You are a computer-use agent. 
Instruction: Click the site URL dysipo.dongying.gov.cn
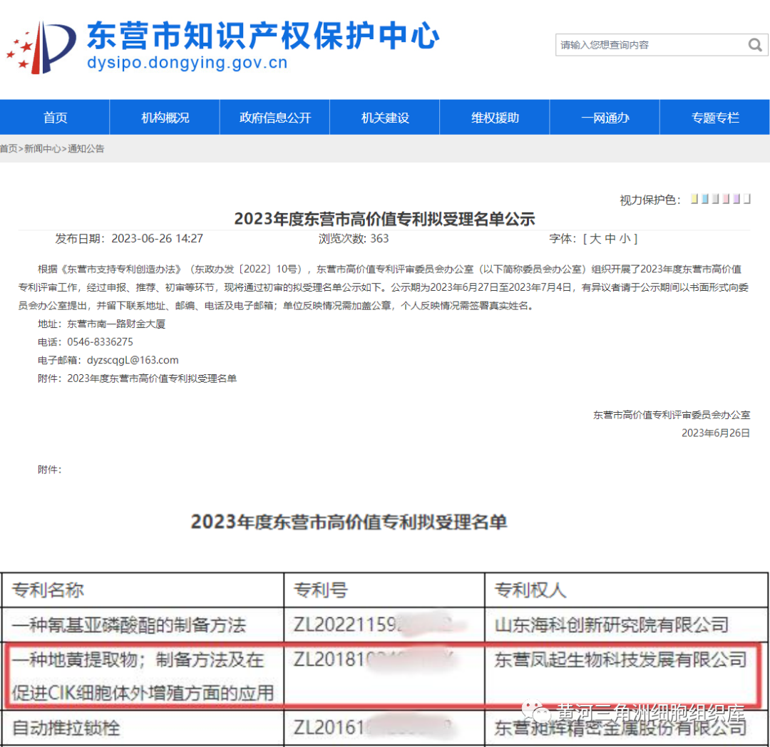187,63
